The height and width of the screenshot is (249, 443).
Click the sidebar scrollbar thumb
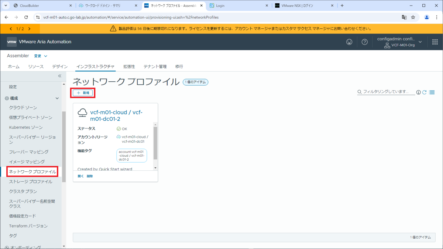click(64, 147)
